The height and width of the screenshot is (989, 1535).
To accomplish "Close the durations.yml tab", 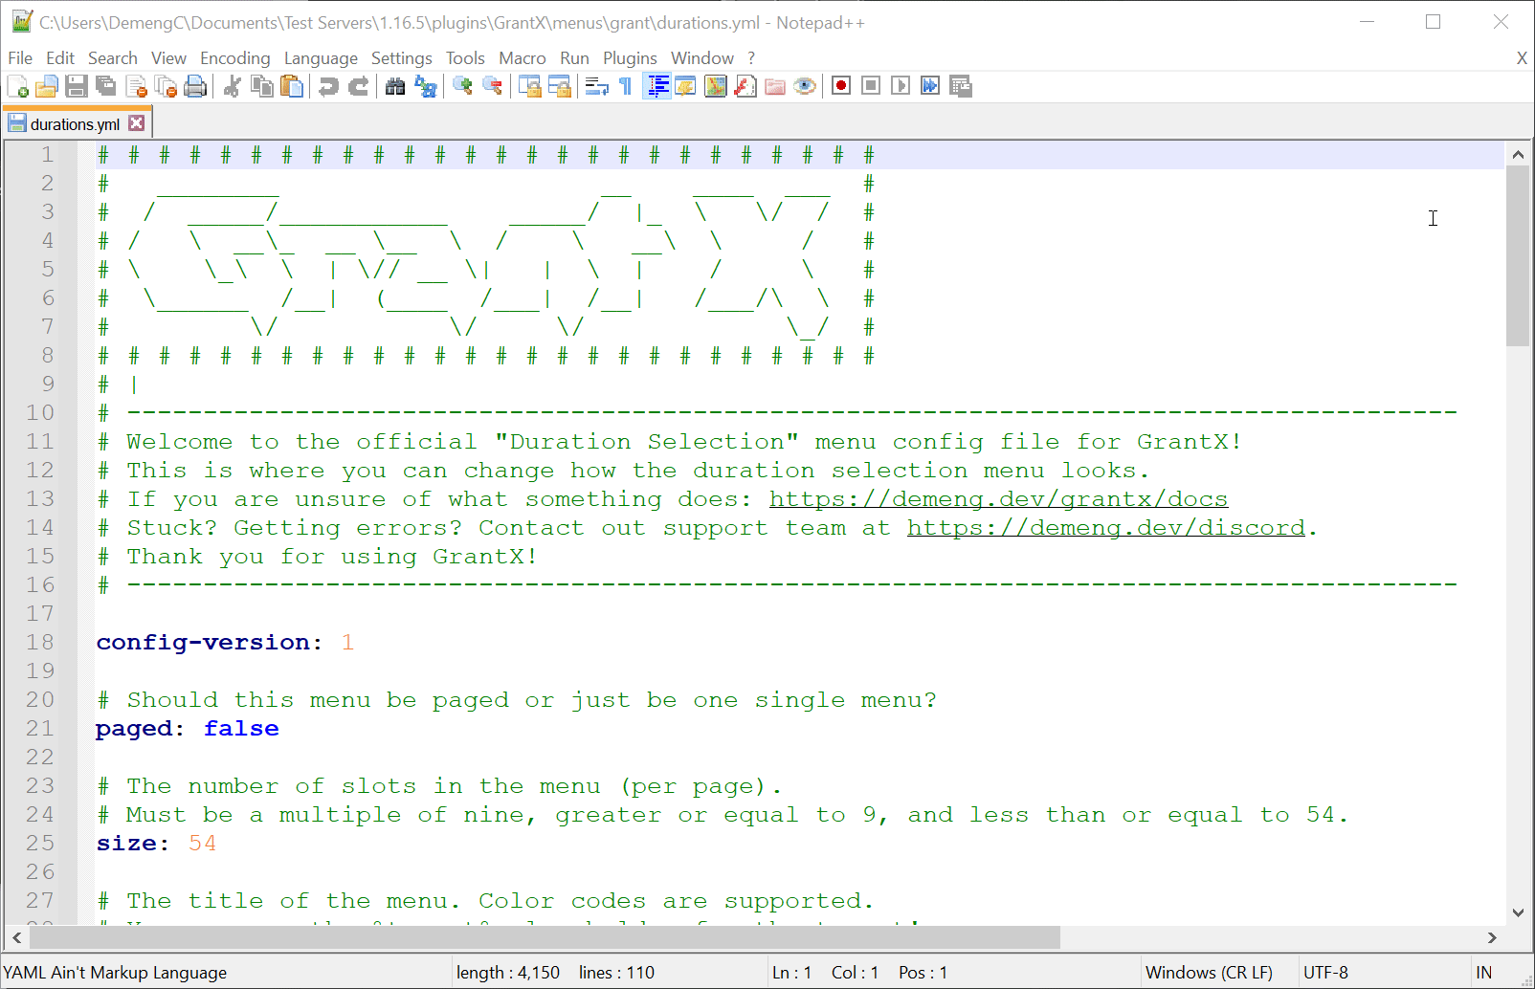I will point(137,123).
